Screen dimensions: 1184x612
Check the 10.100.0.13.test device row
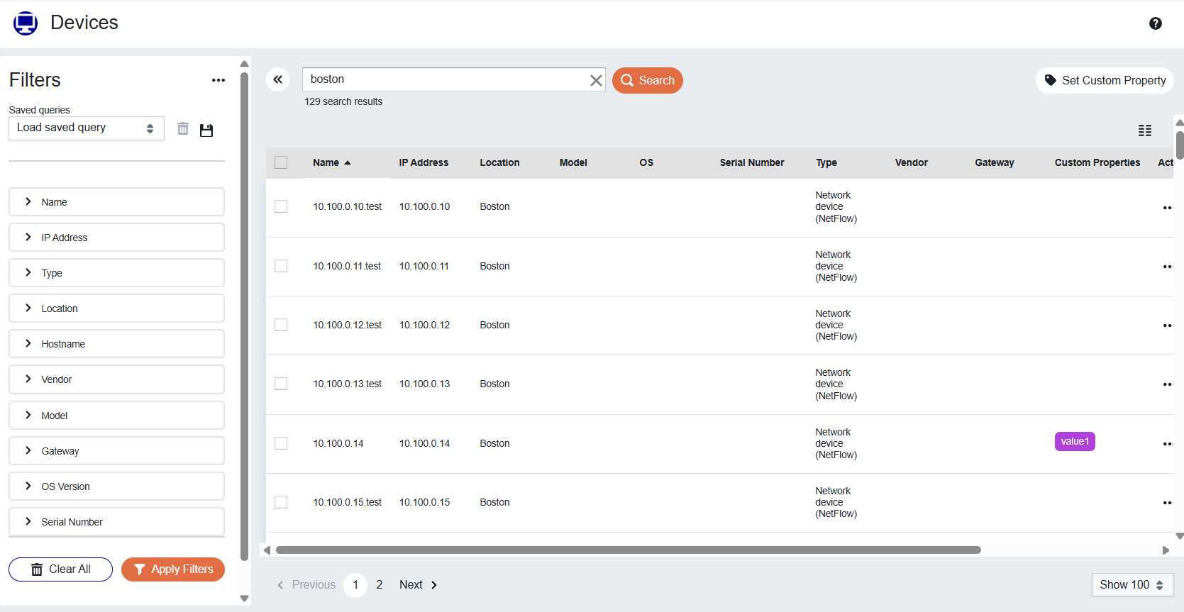[x=281, y=384]
